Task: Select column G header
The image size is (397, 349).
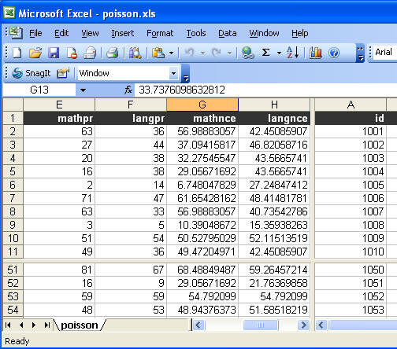Action: click(x=202, y=105)
